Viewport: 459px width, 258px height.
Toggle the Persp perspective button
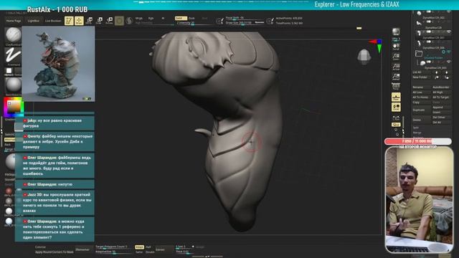(x=396, y=87)
